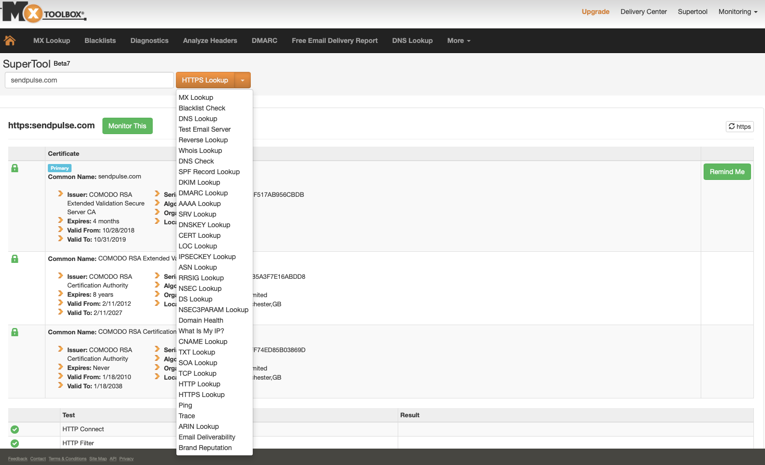
Task: Open the MX Lookup nav tab
Action: [52, 41]
